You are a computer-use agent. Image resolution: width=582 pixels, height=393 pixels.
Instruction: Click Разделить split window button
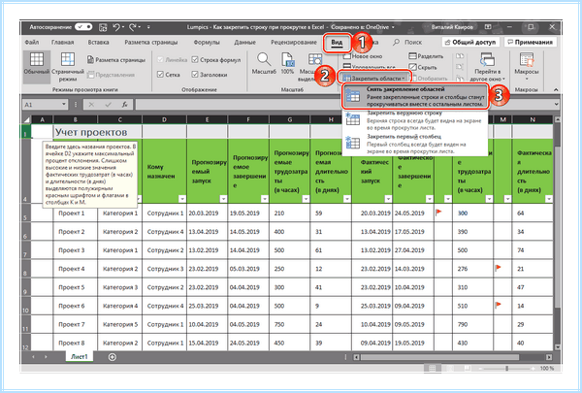coord(426,56)
